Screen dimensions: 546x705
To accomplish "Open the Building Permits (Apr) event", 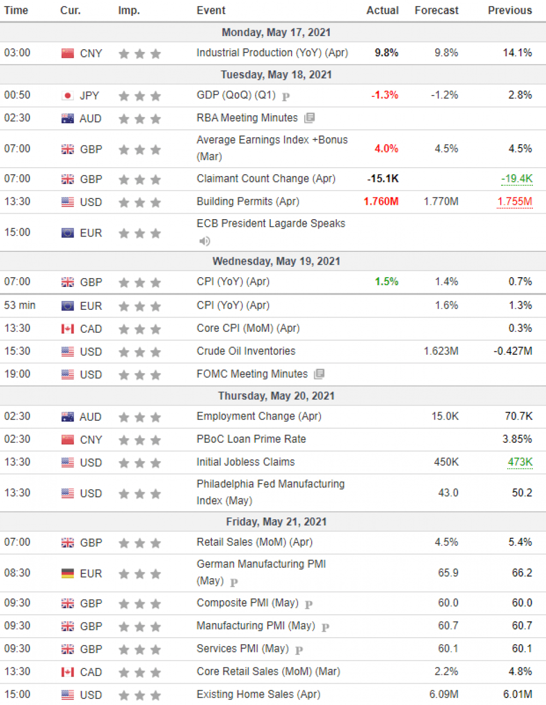I will tap(248, 202).
